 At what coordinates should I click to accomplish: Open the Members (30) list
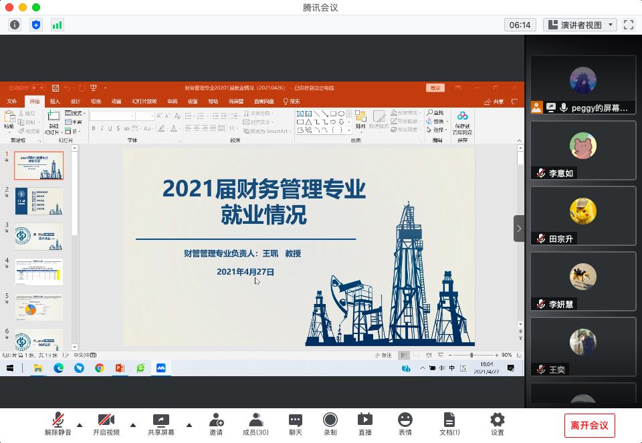(x=255, y=424)
